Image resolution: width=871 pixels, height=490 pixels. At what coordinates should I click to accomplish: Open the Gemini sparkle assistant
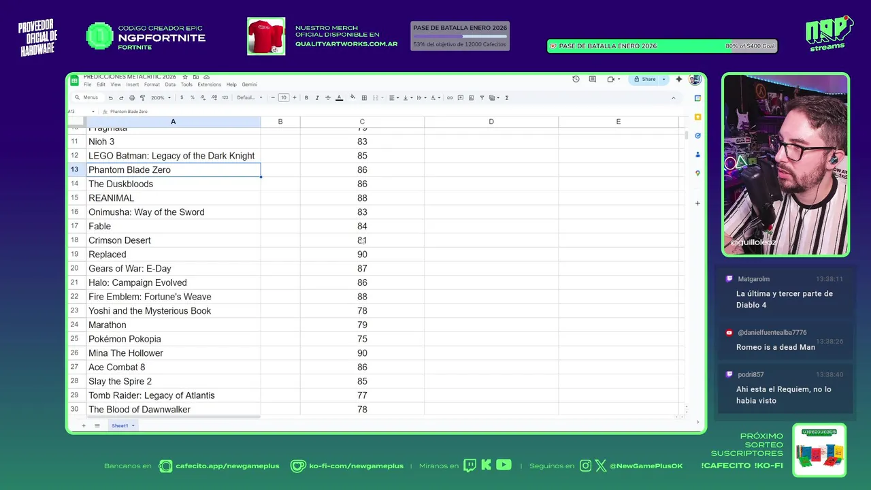[679, 79]
